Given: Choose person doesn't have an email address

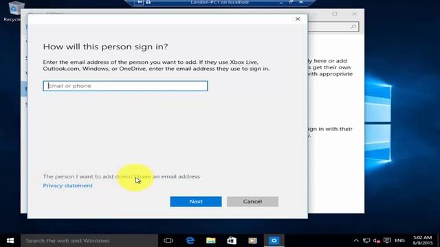Looking at the screenshot, I should tap(121, 176).
